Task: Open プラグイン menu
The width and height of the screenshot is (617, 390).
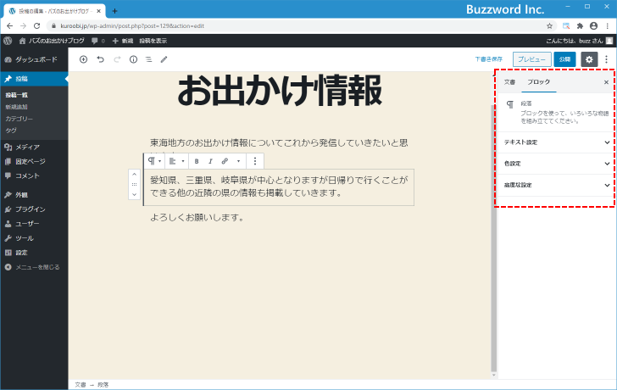Action: click(34, 209)
